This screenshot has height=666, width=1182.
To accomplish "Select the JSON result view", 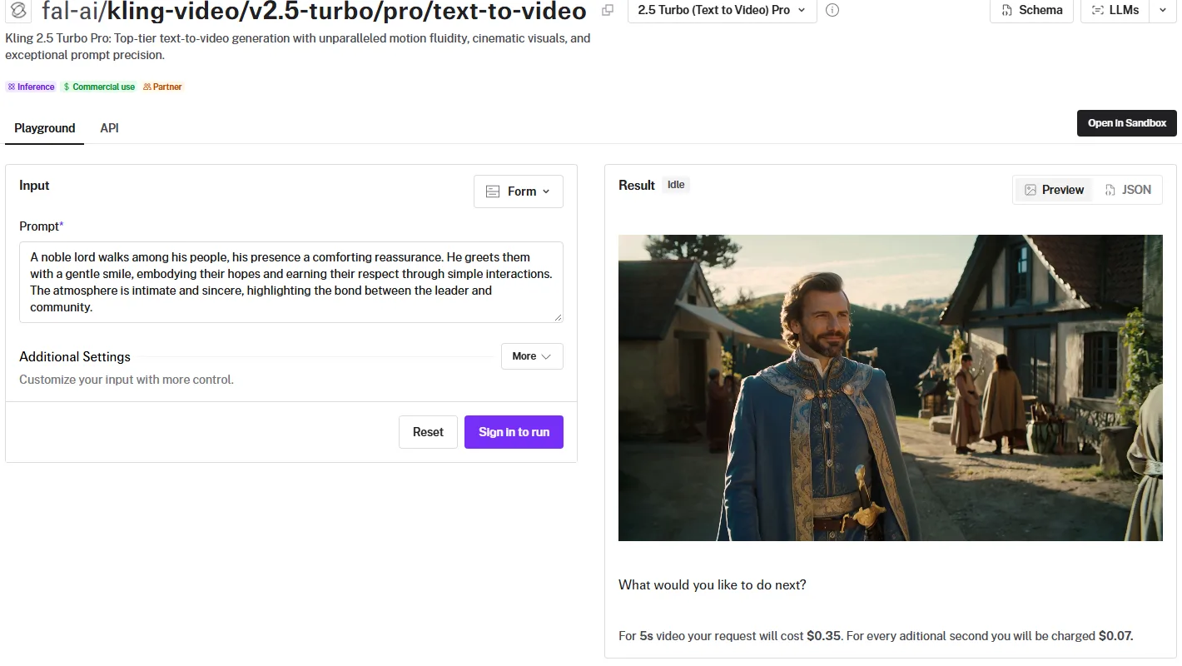I will tap(1128, 190).
